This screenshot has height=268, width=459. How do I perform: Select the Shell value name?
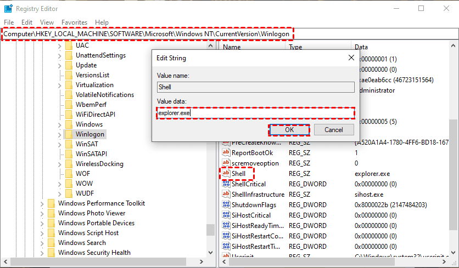pyautogui.click(x=239, y=174)
